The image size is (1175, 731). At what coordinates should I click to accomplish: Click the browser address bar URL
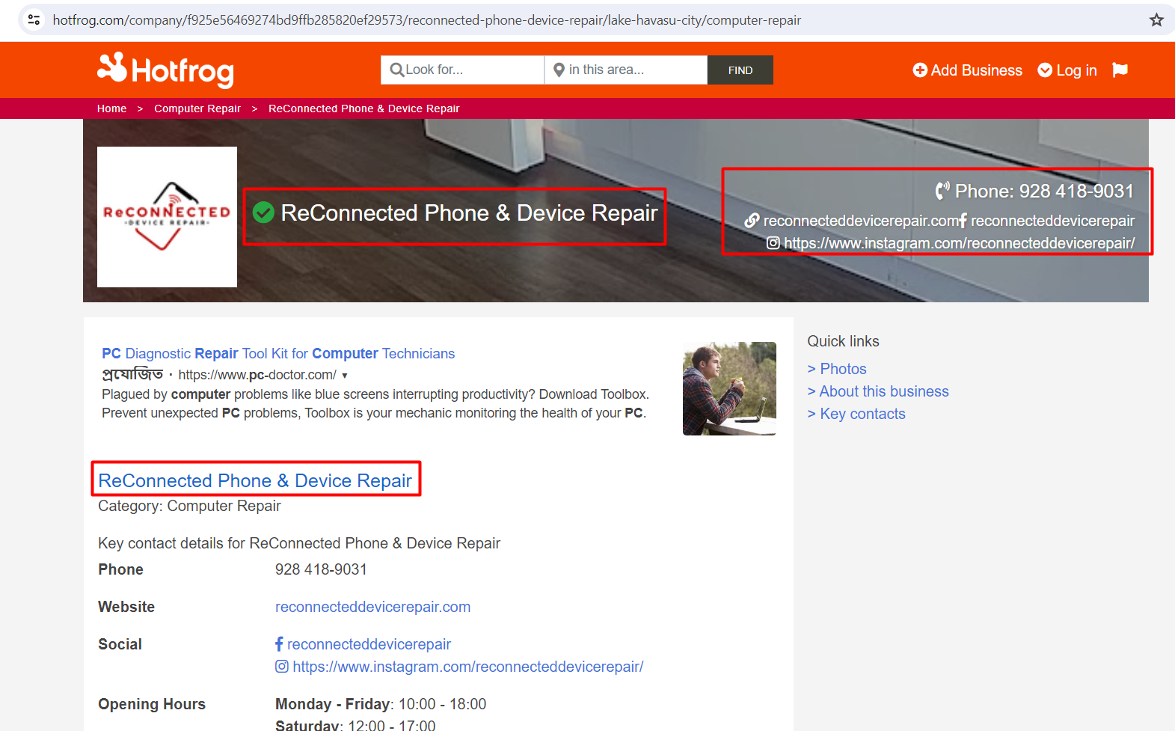426,20
